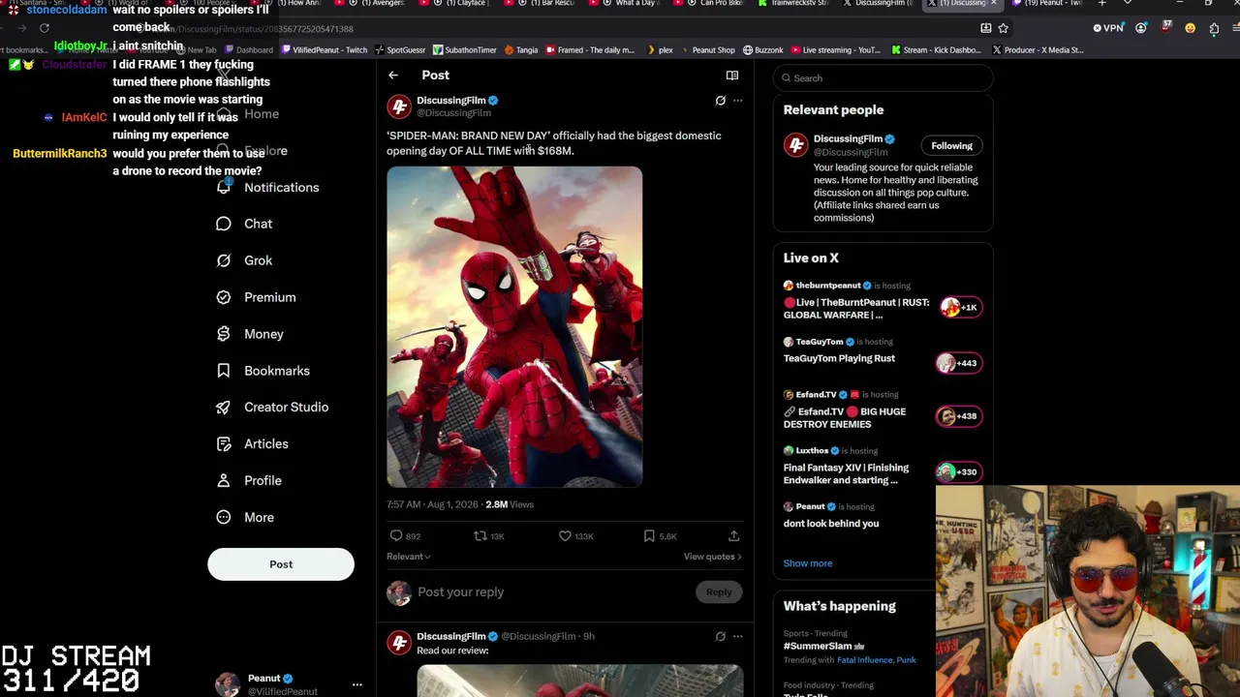1240x697 pixels.
Task: Open the +1K listeners badge on theburntpeanut
Action: (x=960, y=308)
